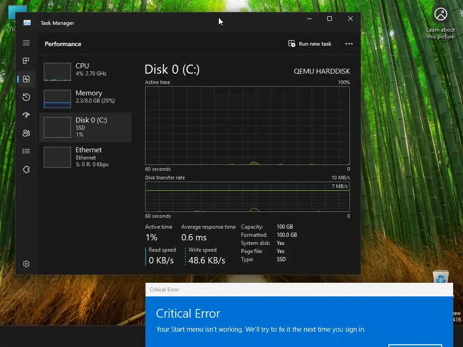Select the CPU performance item

coord(85,71)
